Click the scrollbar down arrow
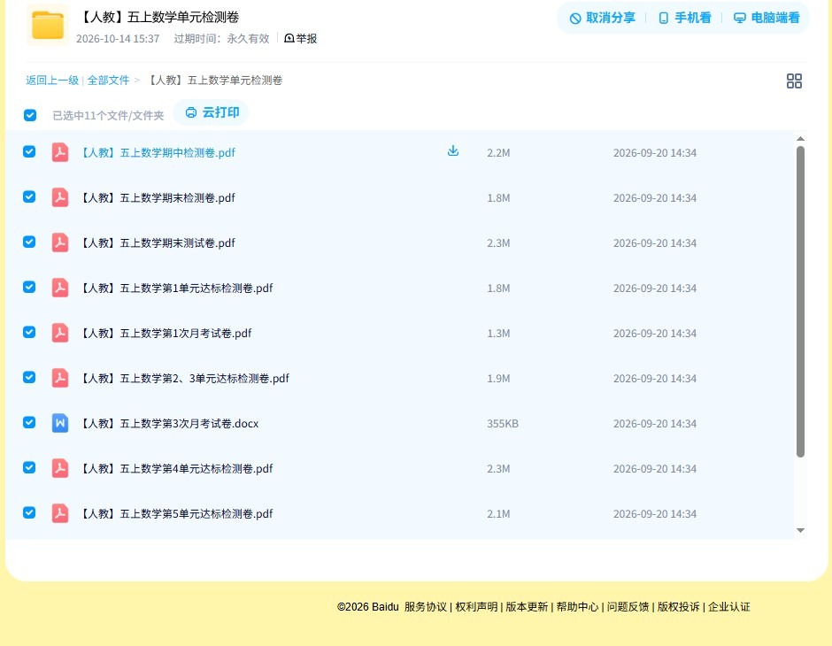 tap(801, 530)
